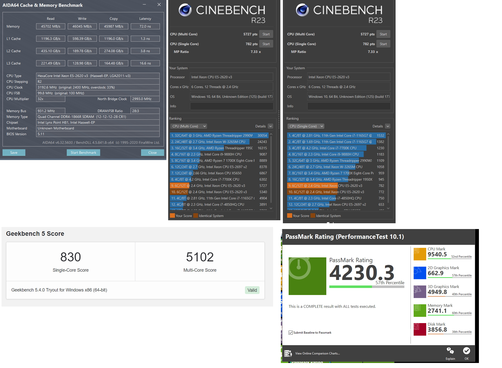The height and width of the screenshot is (368, 502).
Task: Click 3D Graphics Mark score 4949.8
Action: click(437, 292)
